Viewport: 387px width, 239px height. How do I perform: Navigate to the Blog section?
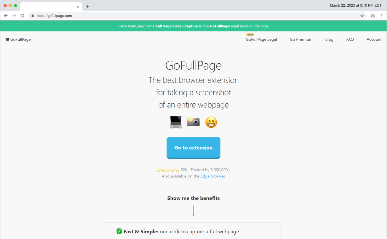coord(329,39)
